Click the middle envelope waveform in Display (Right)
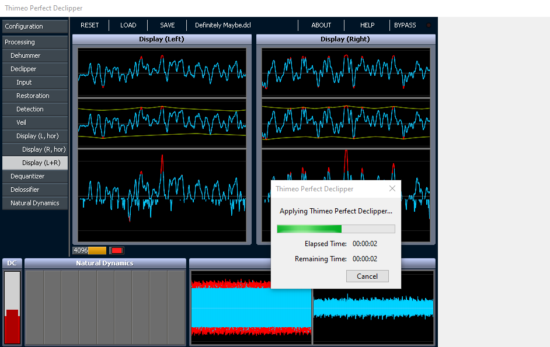Screen dimensions: 550x347 pos(346,123)
